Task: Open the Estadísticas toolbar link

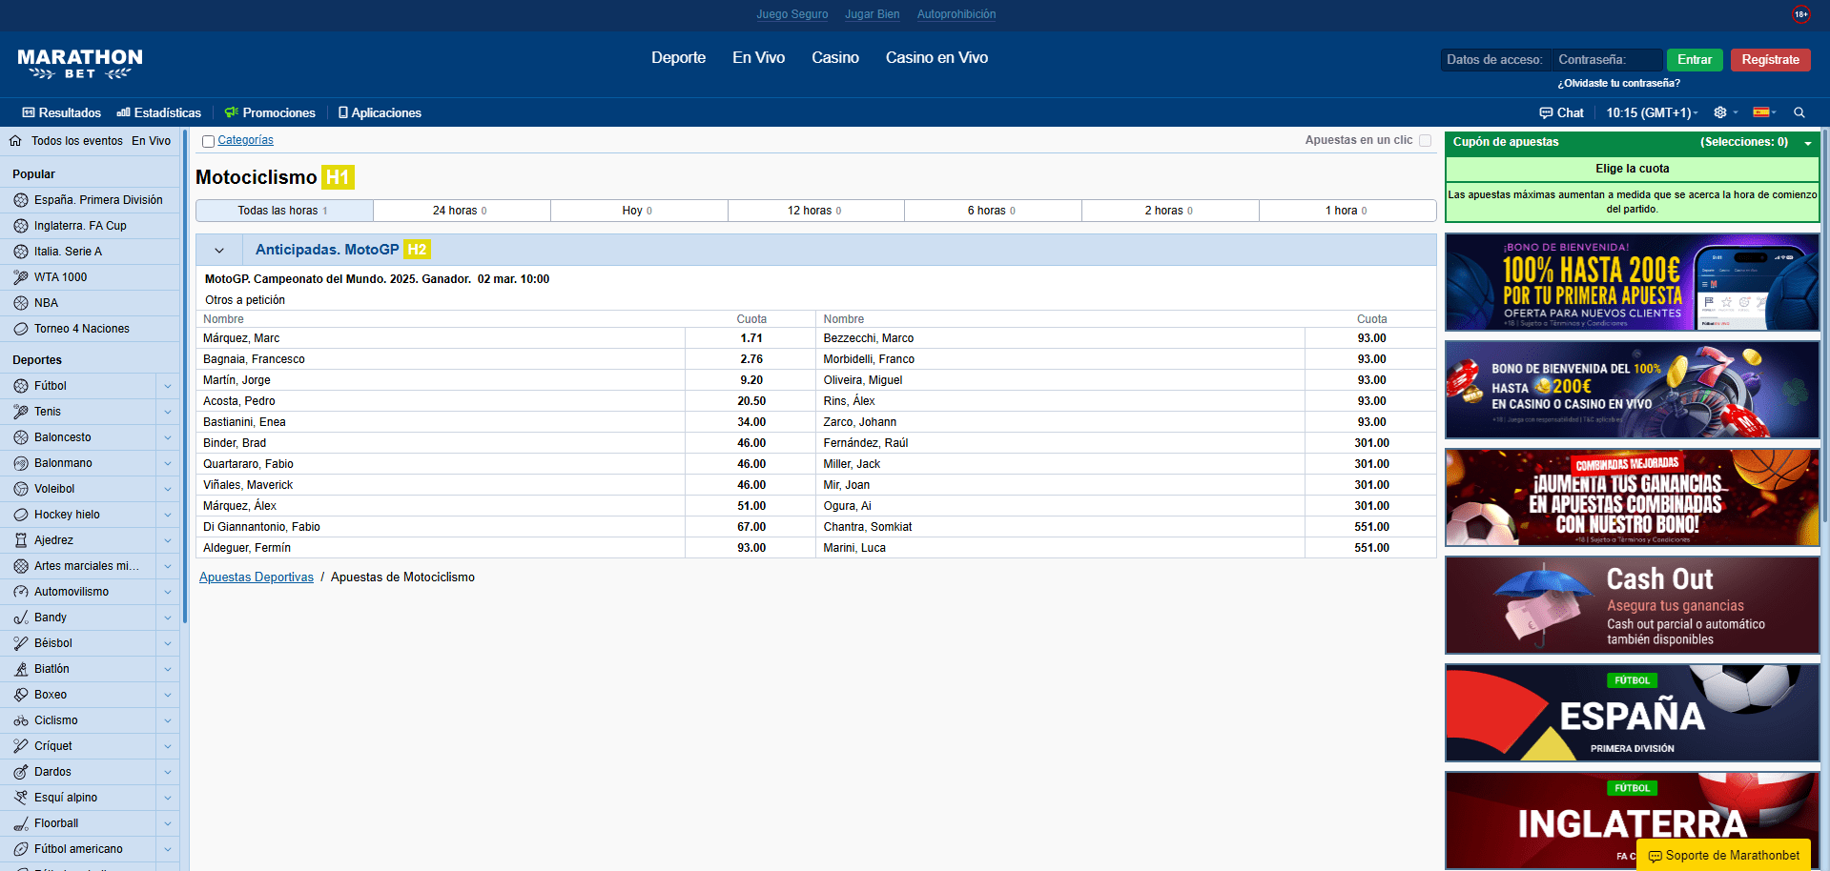Action: 159,112
